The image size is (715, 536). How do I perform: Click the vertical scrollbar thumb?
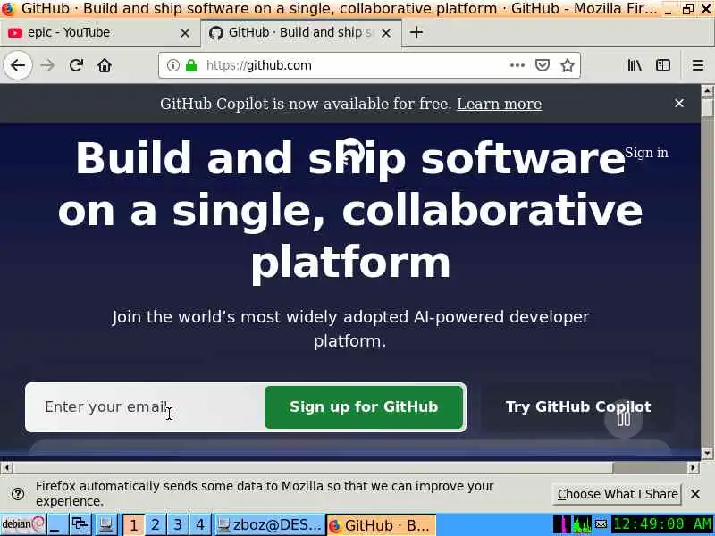pyautogui.click(x=707, y=107)
